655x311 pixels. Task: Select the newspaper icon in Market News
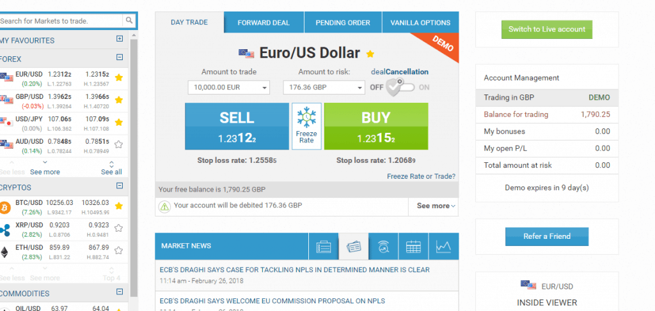point(354,247)
